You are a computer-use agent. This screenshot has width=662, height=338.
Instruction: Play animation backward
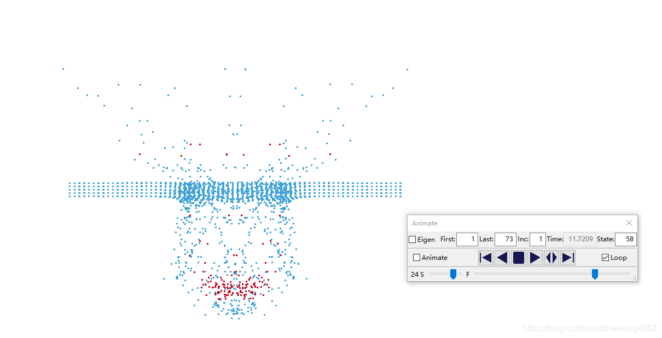[502, 258]
